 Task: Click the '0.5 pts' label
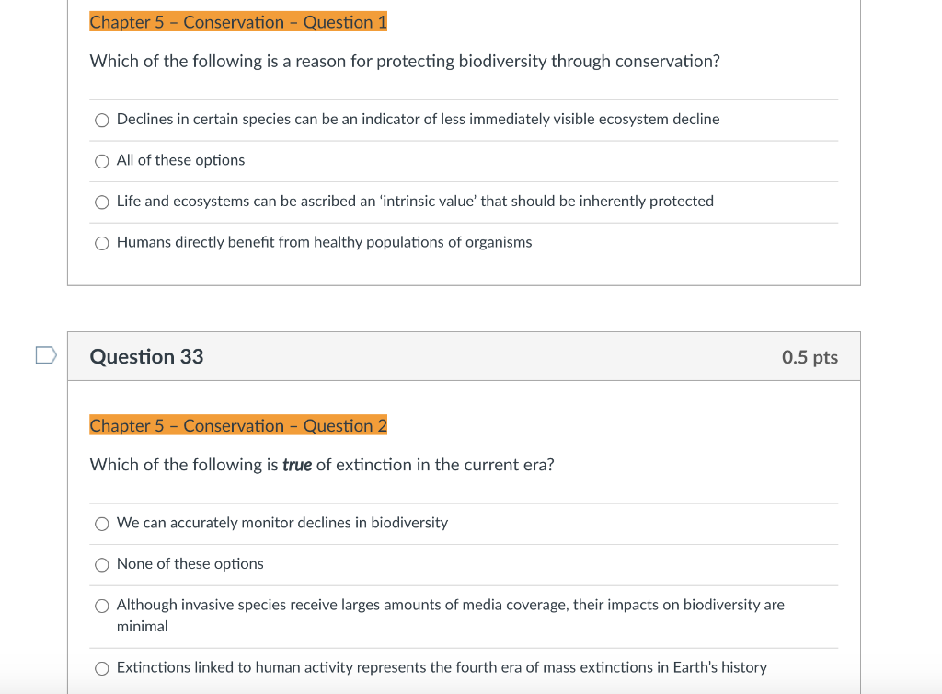tap(810, 356)
